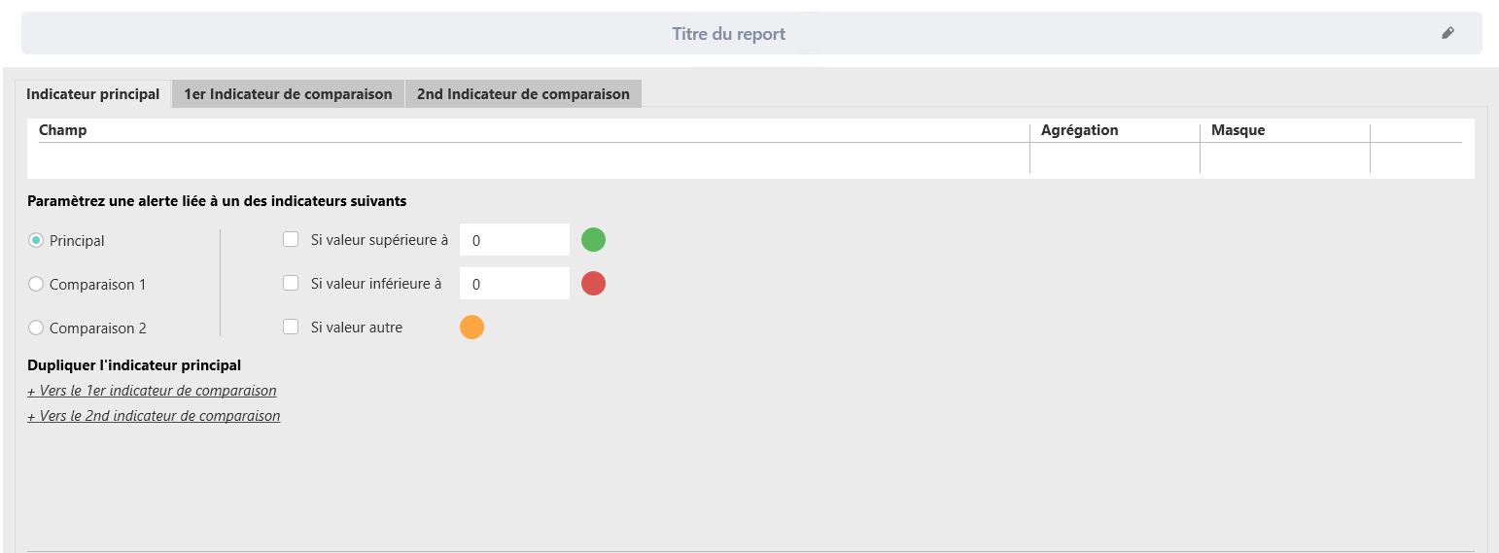Enable the 'Si valeur supérieure à' checkbox
The width and height of the screenshot is (1499, 553).
[291, 239]
